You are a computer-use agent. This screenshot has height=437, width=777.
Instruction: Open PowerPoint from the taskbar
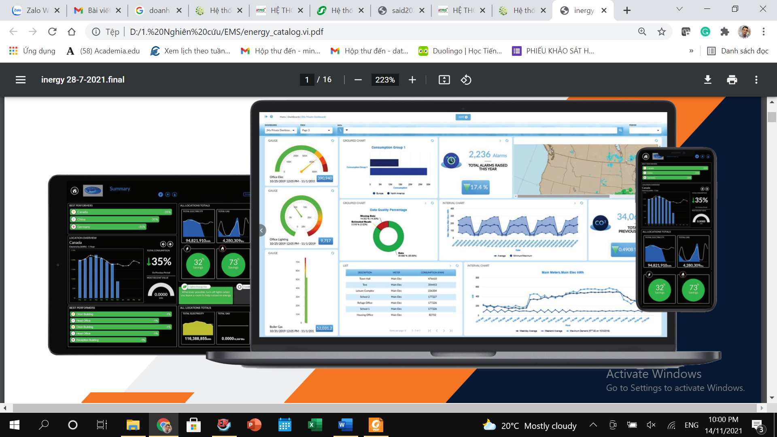(254, 425)
